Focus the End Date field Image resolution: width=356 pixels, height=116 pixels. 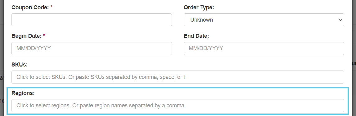click(264, 48)
